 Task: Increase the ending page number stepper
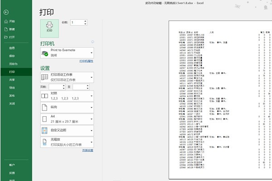point(87,86)
